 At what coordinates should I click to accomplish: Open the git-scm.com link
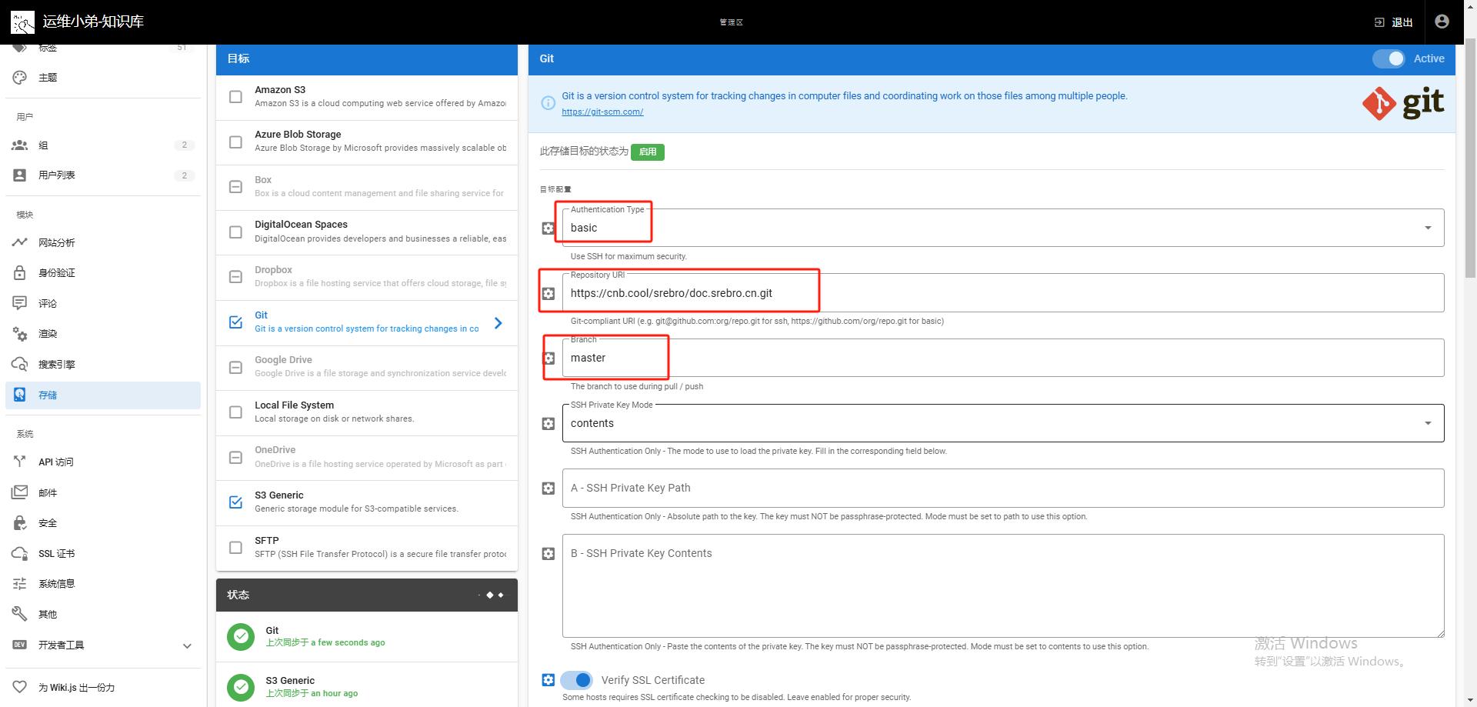602,112
